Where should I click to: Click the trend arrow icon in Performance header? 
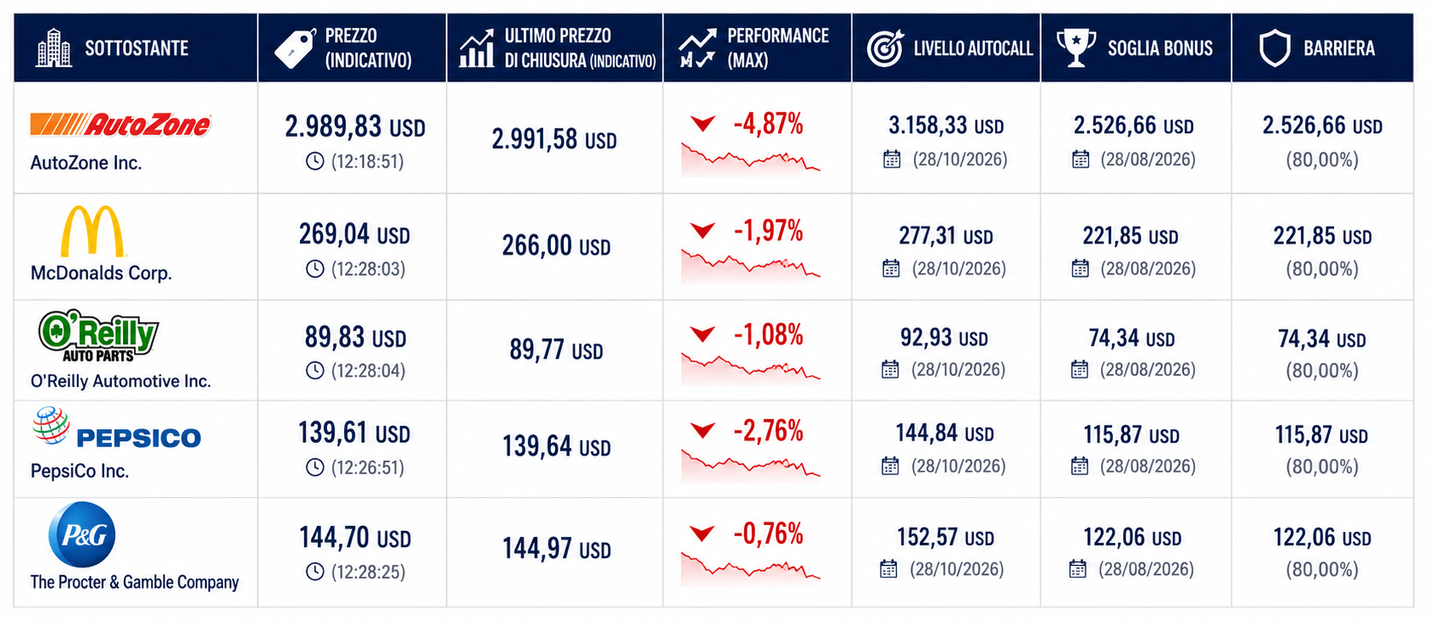[x=698, y=48]
